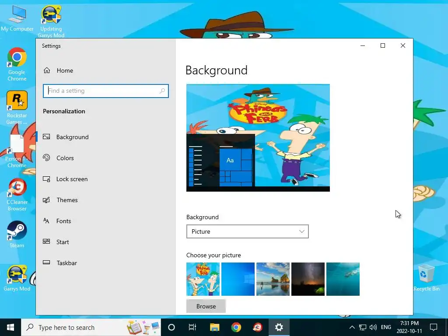Image resolution: width=448 pixels, height=336 pixels.
Task: Maximize the Settings window
Action: tap(383, 45)
